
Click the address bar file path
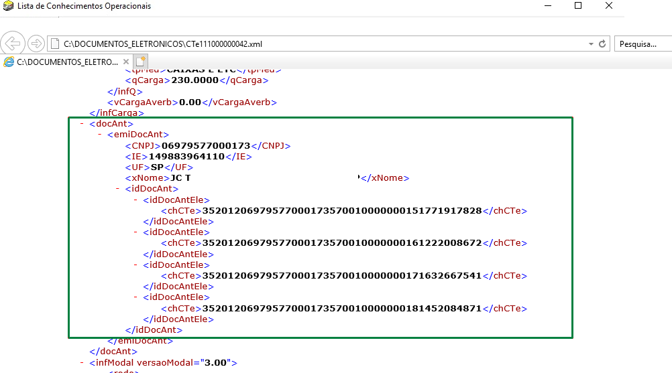(x=163, y=44)
